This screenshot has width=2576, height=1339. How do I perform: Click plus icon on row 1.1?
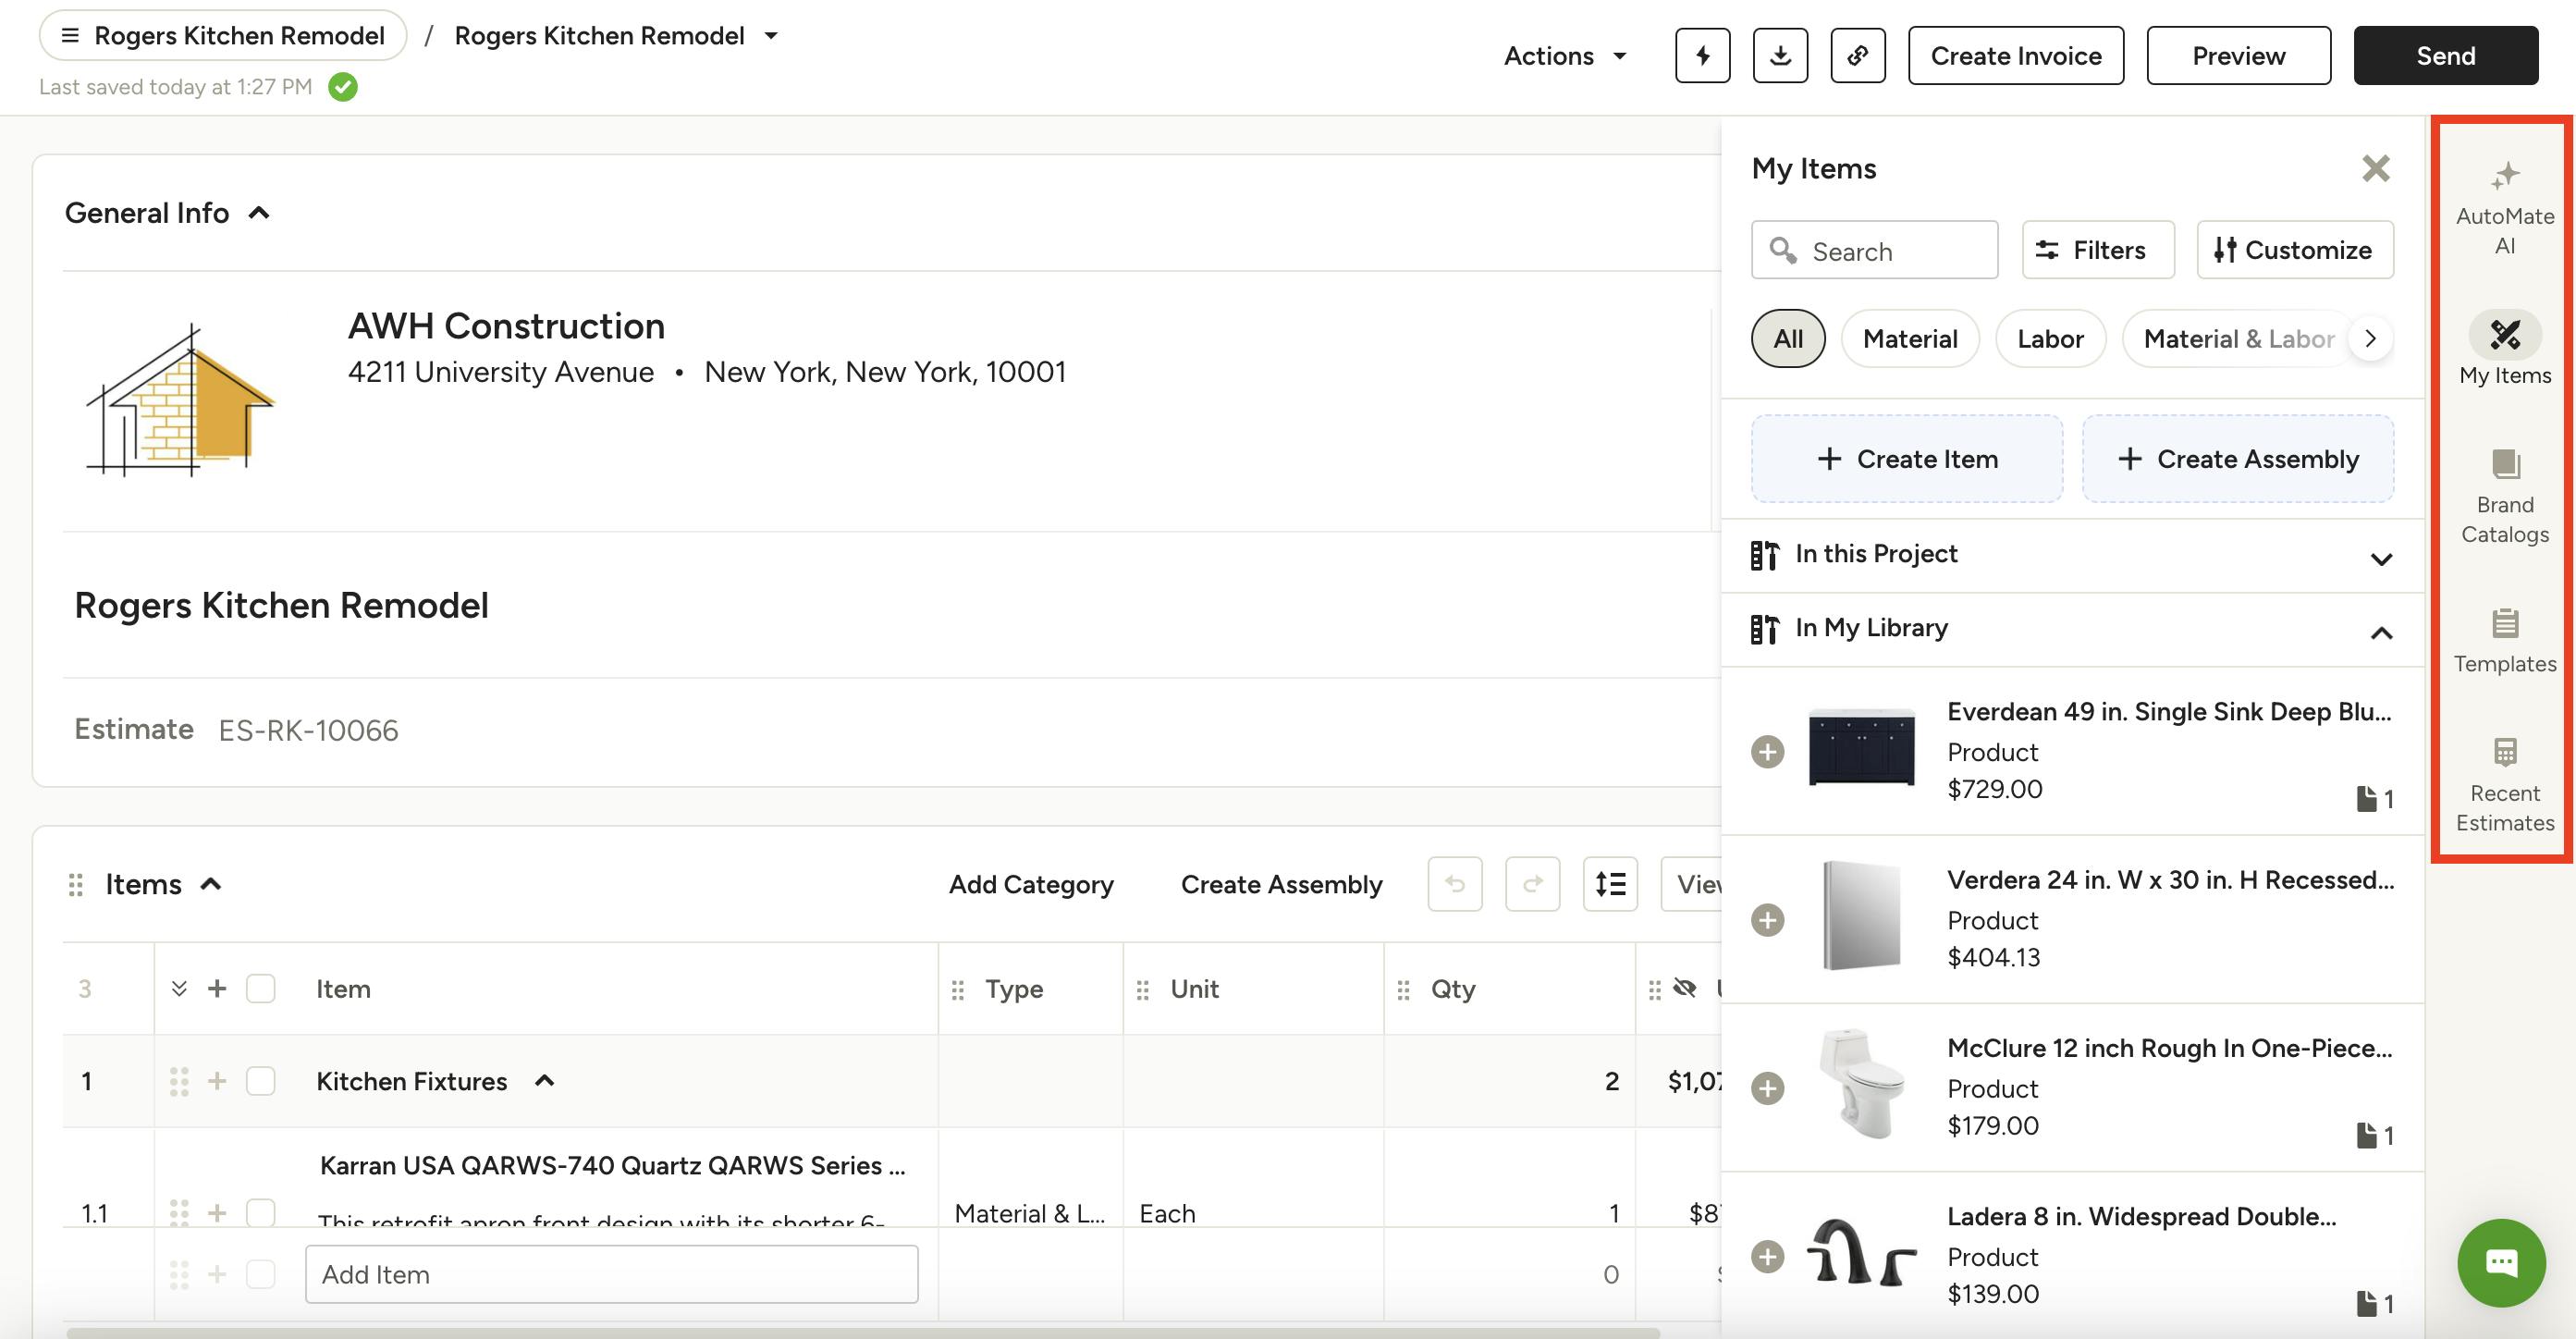216,1212
